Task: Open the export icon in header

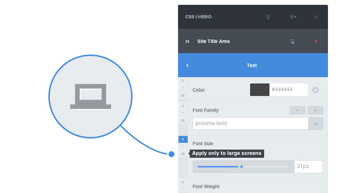Action: coord(268,17)
